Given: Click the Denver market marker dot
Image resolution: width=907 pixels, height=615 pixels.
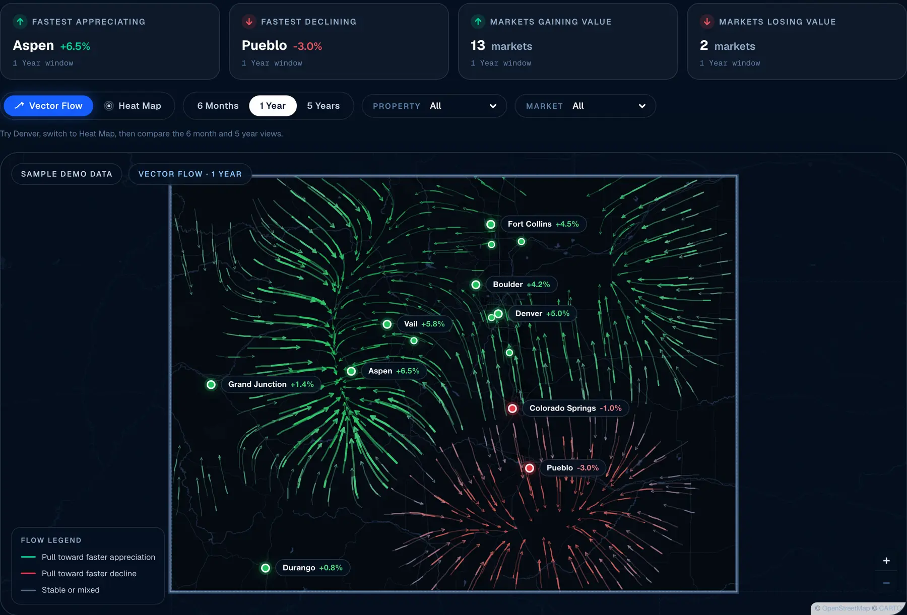Looking at the screenshot, I should point(498,314).
